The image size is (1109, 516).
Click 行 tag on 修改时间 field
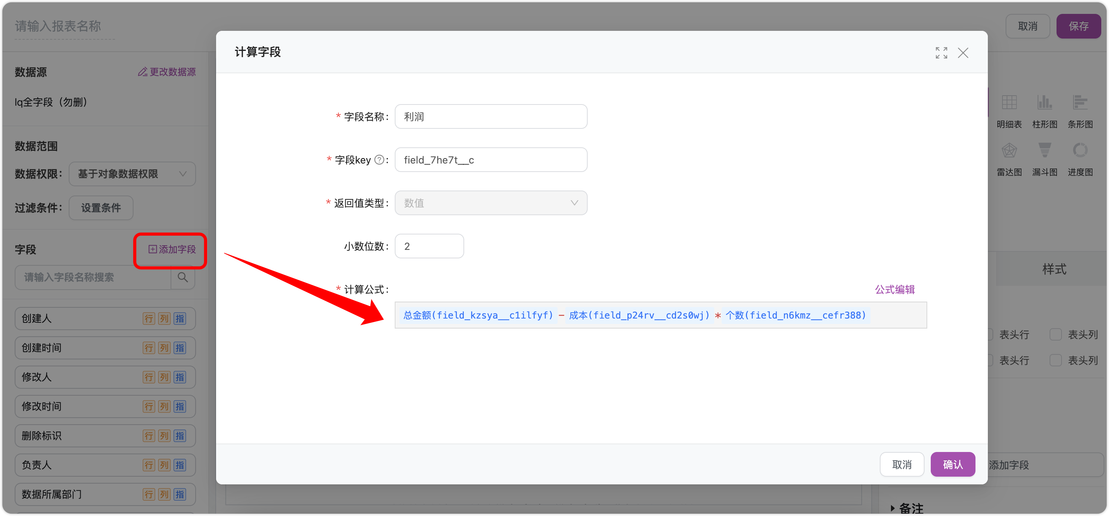149,406
